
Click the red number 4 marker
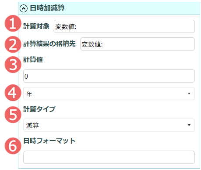(13, 93)
